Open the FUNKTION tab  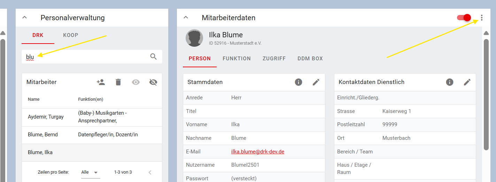(237, 59)
